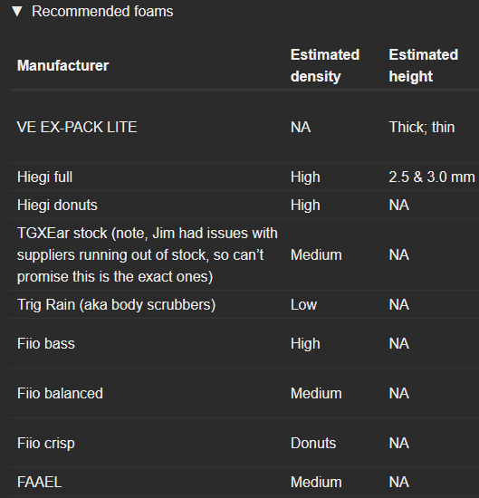Viewport: 479px width, 498px height.
Task: Click the FAAEL row name
Action: click(39, 482)
